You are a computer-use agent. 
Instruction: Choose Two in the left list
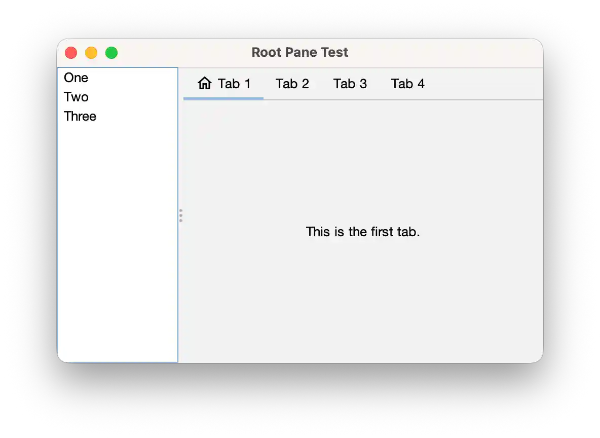tap(76, 97)
